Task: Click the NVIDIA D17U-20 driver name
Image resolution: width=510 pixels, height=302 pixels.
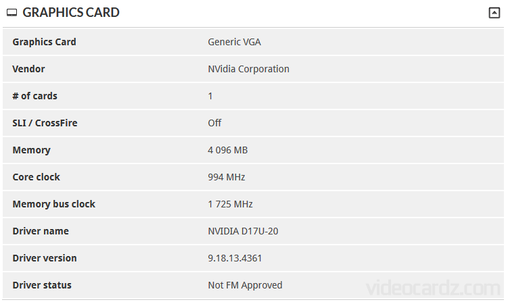Action: [243, 231]
